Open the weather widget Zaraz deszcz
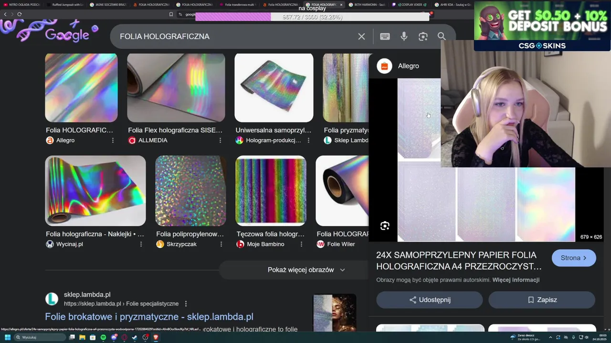611x343 pixels. point(525,337)
